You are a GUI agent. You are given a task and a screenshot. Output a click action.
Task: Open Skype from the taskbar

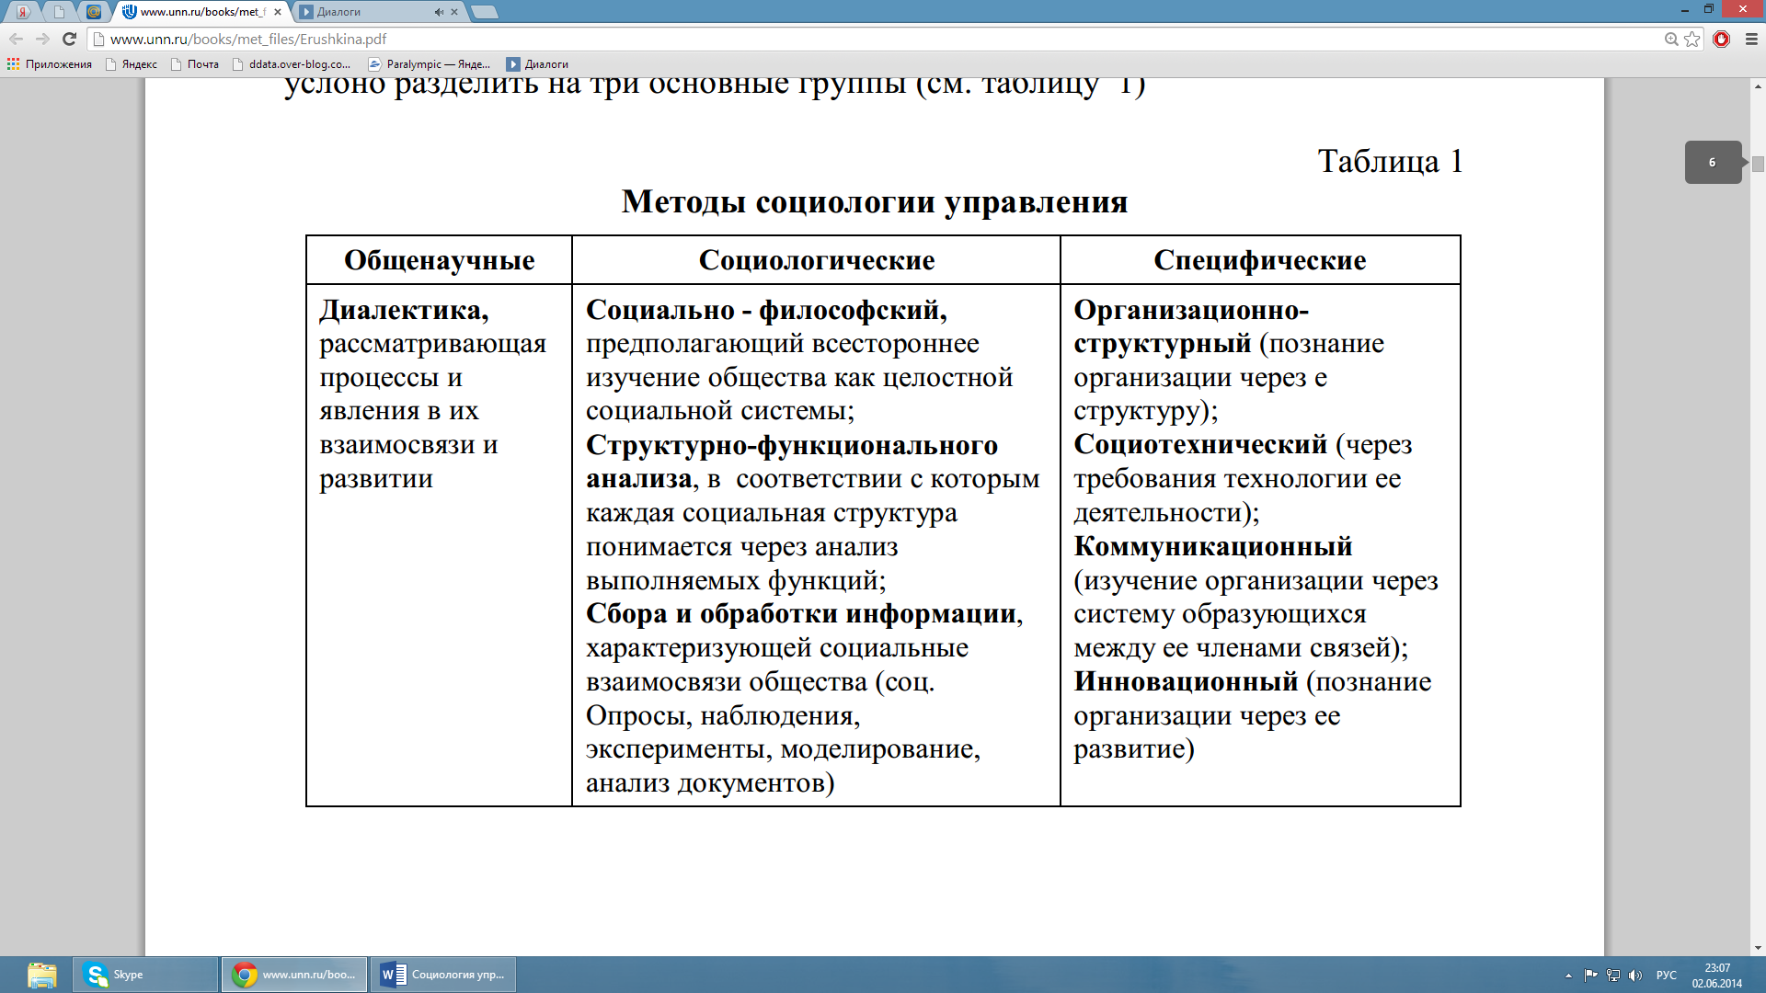pyautogui.click(x=146, y=975)
